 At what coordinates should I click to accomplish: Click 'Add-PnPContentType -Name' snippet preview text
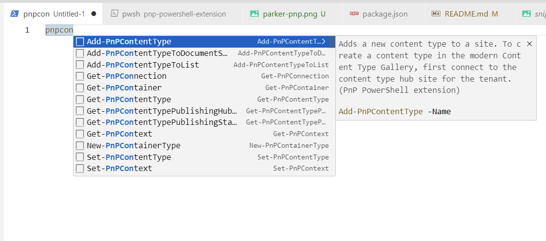pos(395,112)
